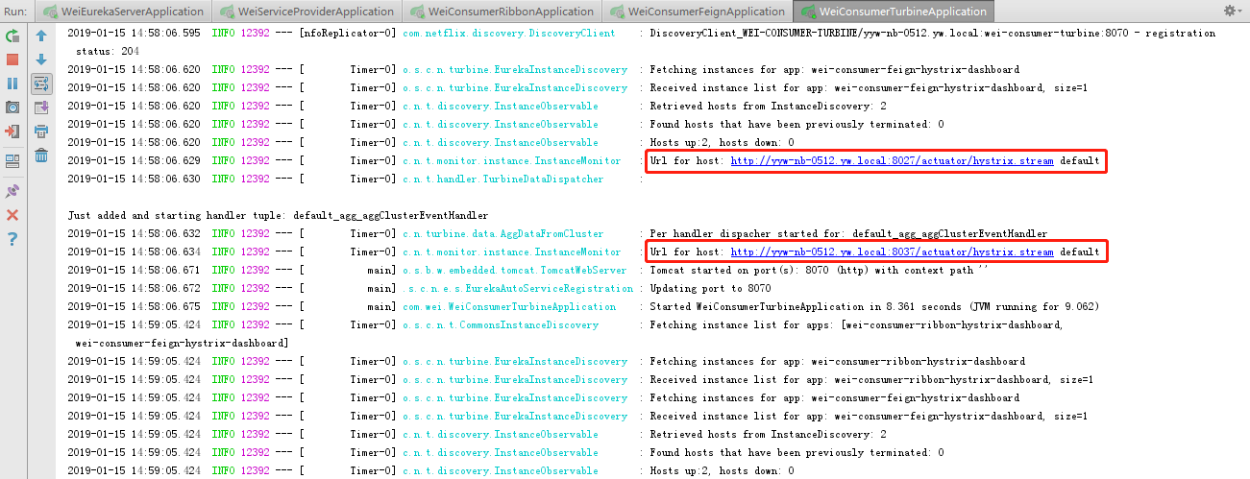
Task: Open help via the blue question mark
Action: click(12, 239)
